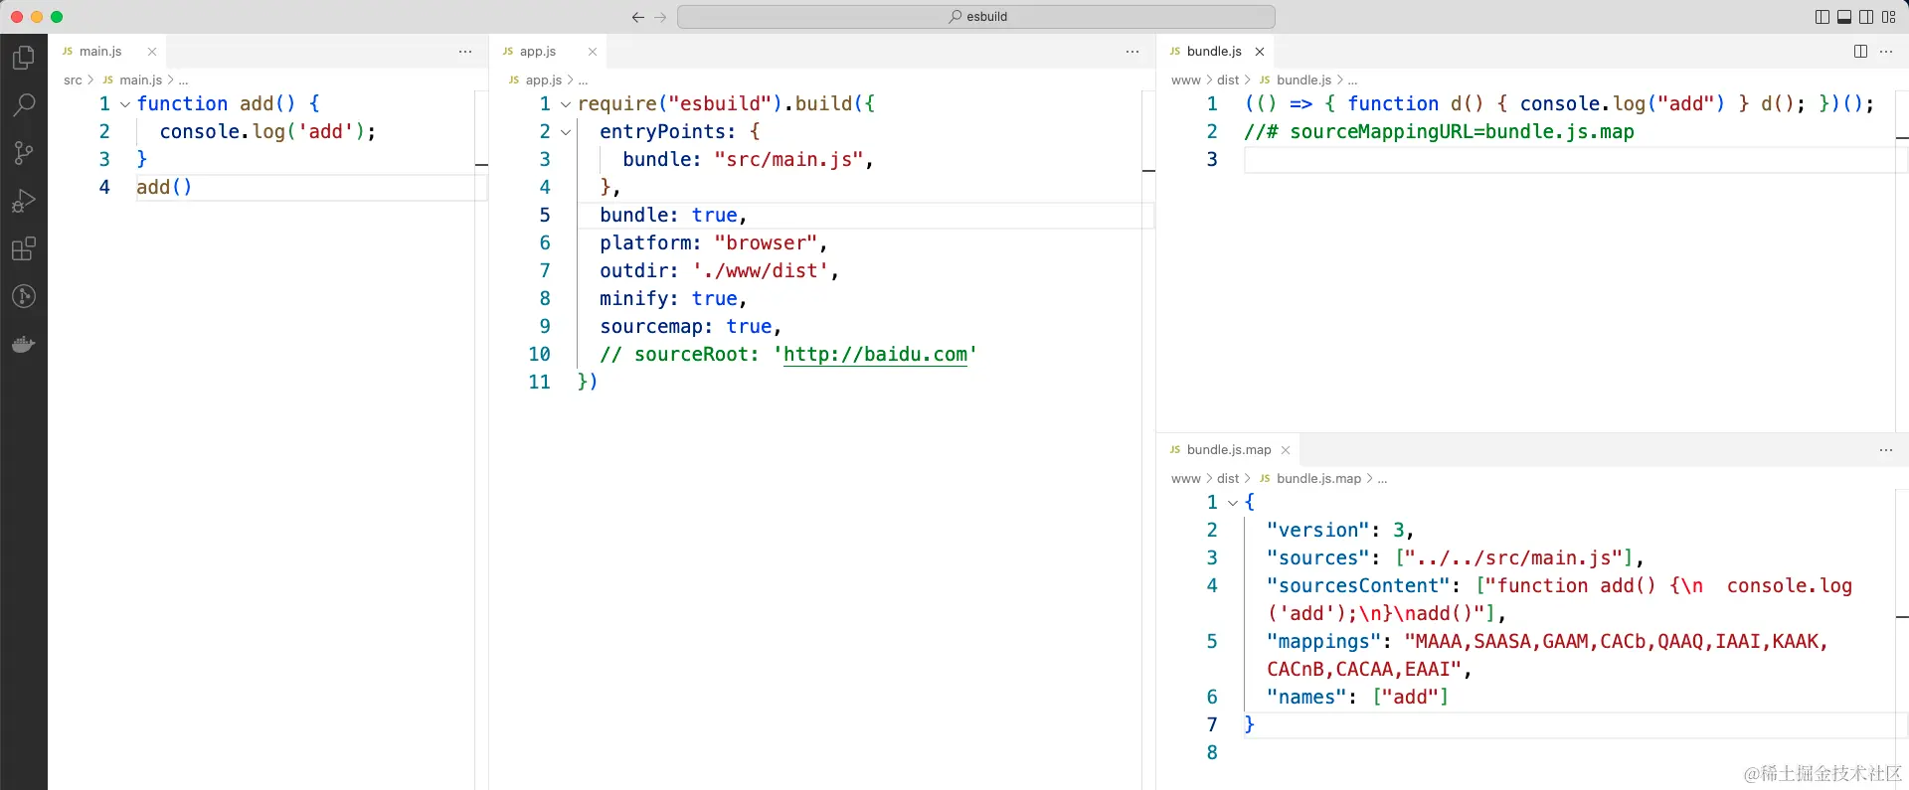Select the bundle.js.map tab
Viewport: 1909px width, 790px height.
[x=1228, y=450]
